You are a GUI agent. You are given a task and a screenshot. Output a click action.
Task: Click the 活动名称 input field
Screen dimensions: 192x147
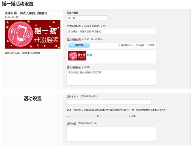click(109, 102)
